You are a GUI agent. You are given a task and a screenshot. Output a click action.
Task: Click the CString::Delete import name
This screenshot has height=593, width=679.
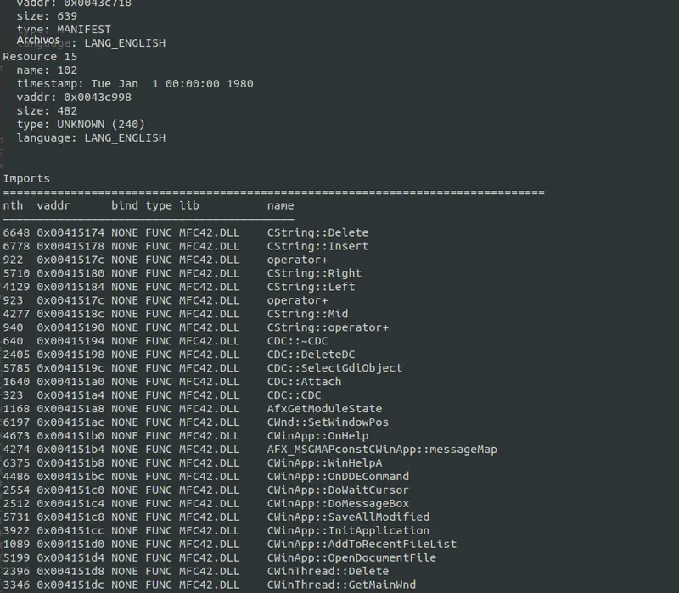(317, 232)
